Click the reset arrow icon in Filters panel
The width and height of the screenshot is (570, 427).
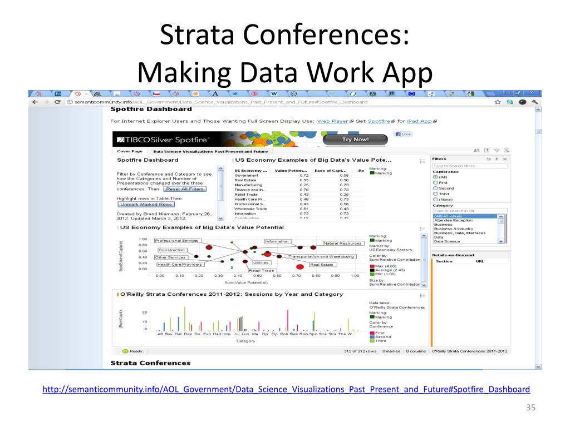coord(489,159)
